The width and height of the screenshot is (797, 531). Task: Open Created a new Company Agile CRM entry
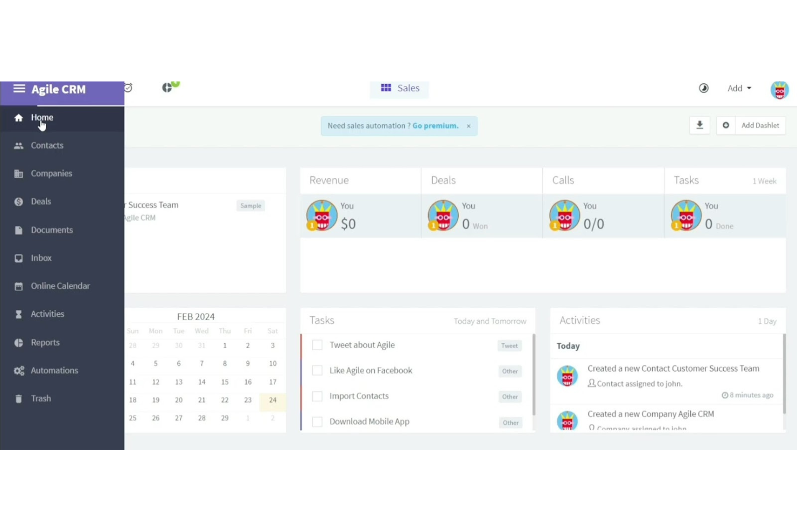[651, 414]
